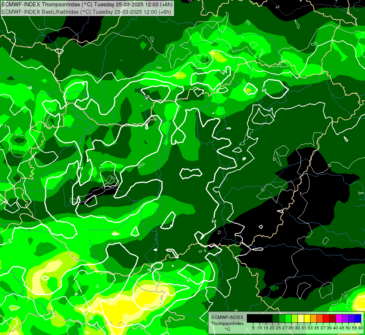Click legend scale value 29
Screen dimensions: 365x335
coord(291,328)
